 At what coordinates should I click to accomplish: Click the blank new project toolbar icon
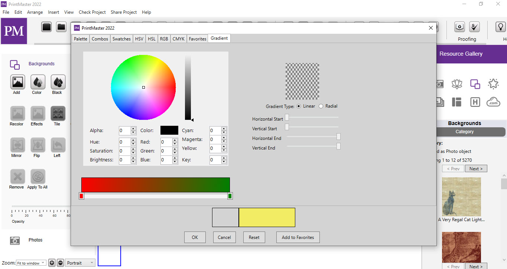click(x=46, y=27)
